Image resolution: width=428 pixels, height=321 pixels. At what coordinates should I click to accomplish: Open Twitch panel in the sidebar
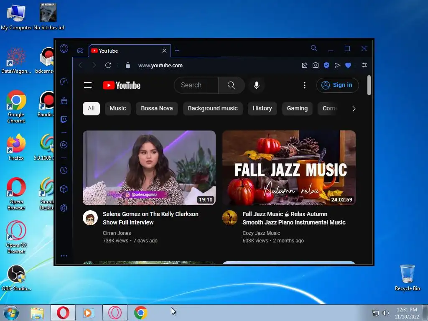[x=64, y=120]
